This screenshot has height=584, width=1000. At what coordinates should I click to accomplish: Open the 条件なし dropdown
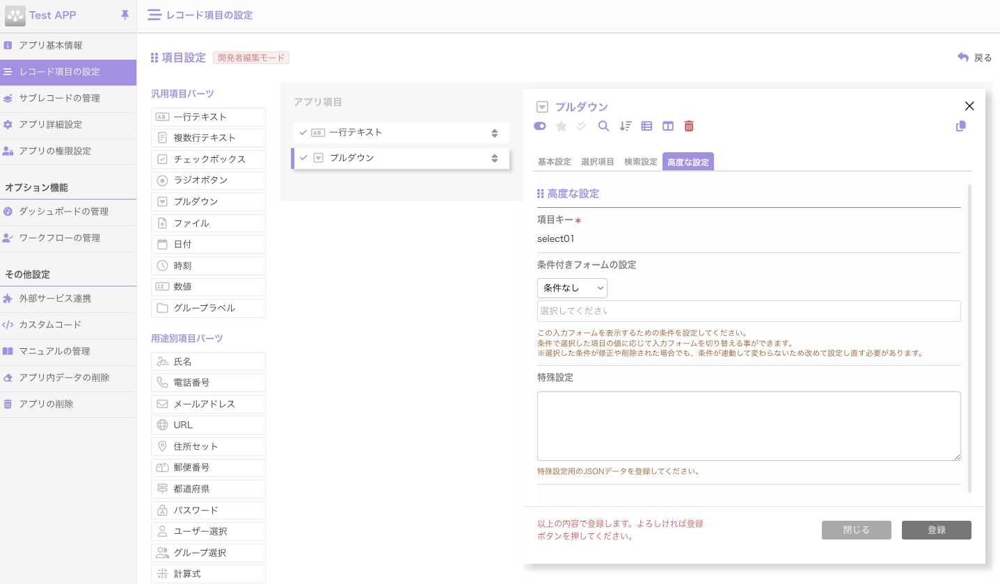point(572,288)
